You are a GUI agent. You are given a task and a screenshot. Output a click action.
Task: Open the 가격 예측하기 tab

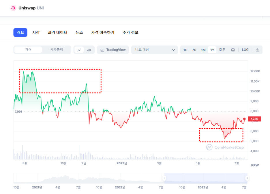[103, 33]
